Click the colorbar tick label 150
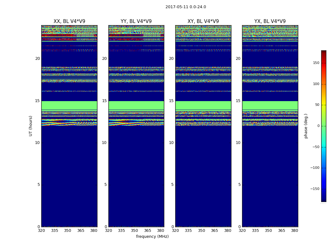This screenshot has width=331, height=252. tap(316, 63)
